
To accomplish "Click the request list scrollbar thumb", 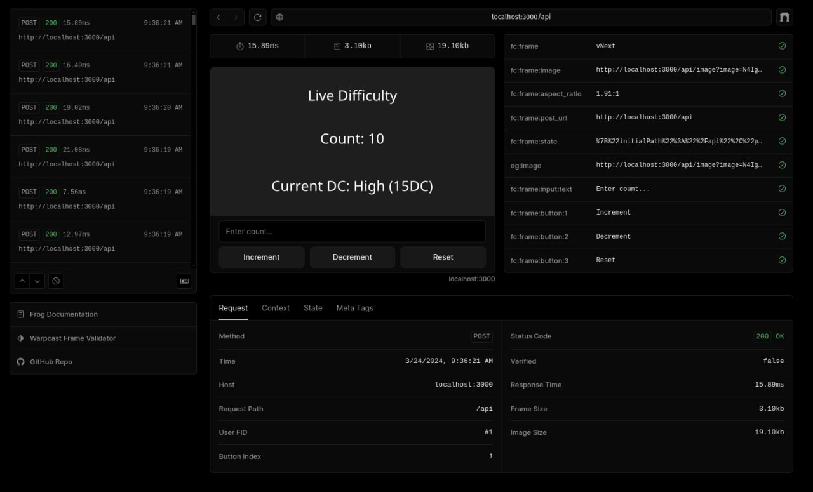I will coord(194,18).
